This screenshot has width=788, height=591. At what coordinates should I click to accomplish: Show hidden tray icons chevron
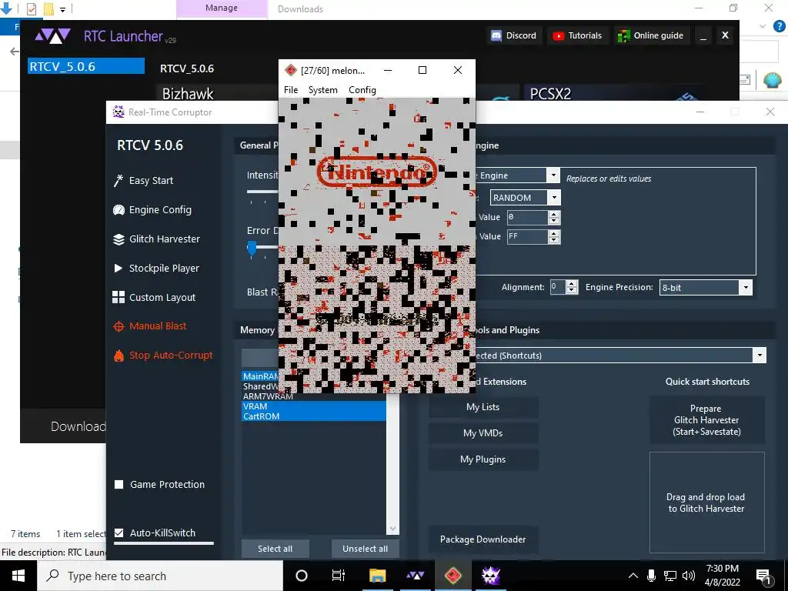(x=633, y=576)
